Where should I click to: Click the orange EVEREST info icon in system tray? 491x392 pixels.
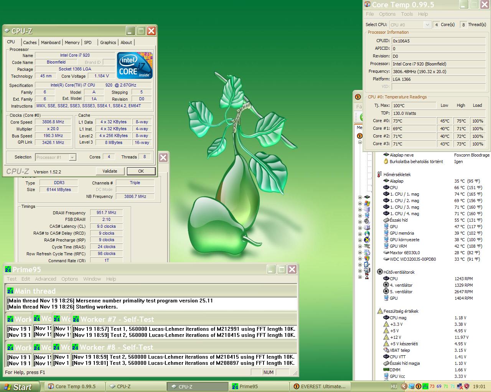point(419,387)
